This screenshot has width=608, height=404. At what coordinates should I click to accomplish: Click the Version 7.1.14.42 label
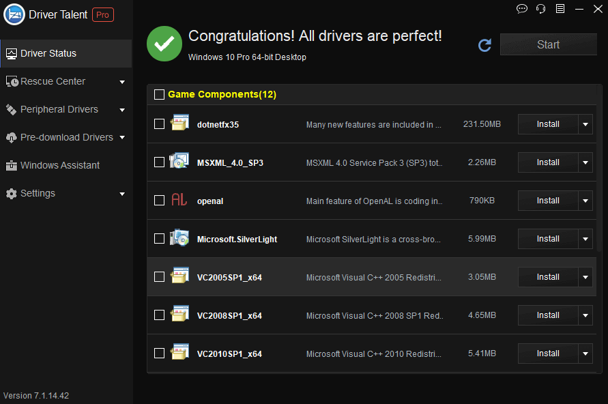(x=36, y=396)
